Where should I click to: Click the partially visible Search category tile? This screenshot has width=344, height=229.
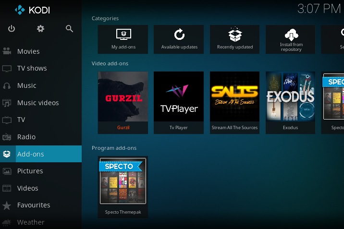pyautogui.click(x=332, y=39)
